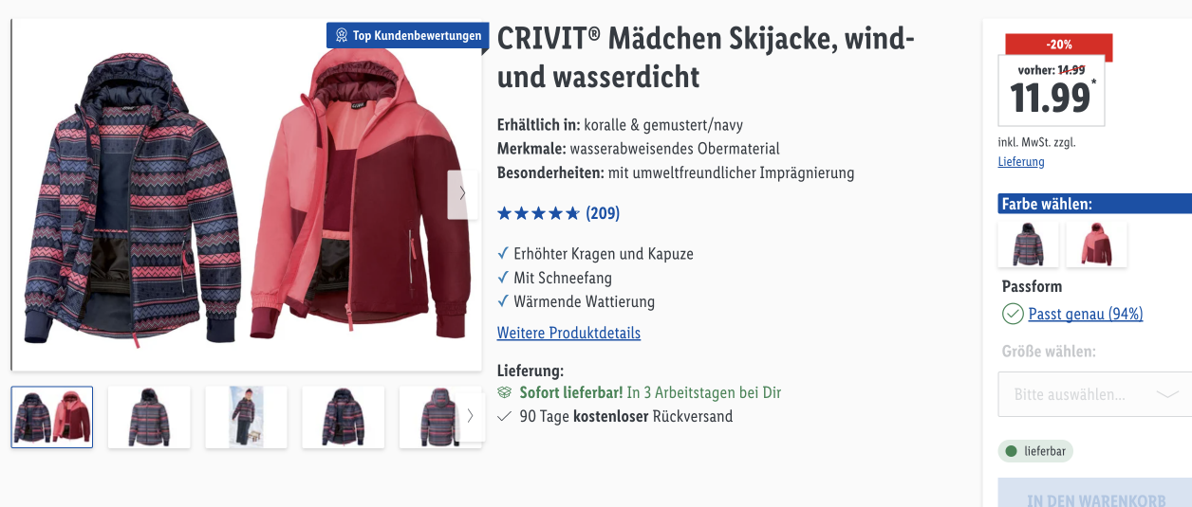Open the (209) reviews count link
Viewport: 1192px width, 507px height.
click(x=603, y=213)
